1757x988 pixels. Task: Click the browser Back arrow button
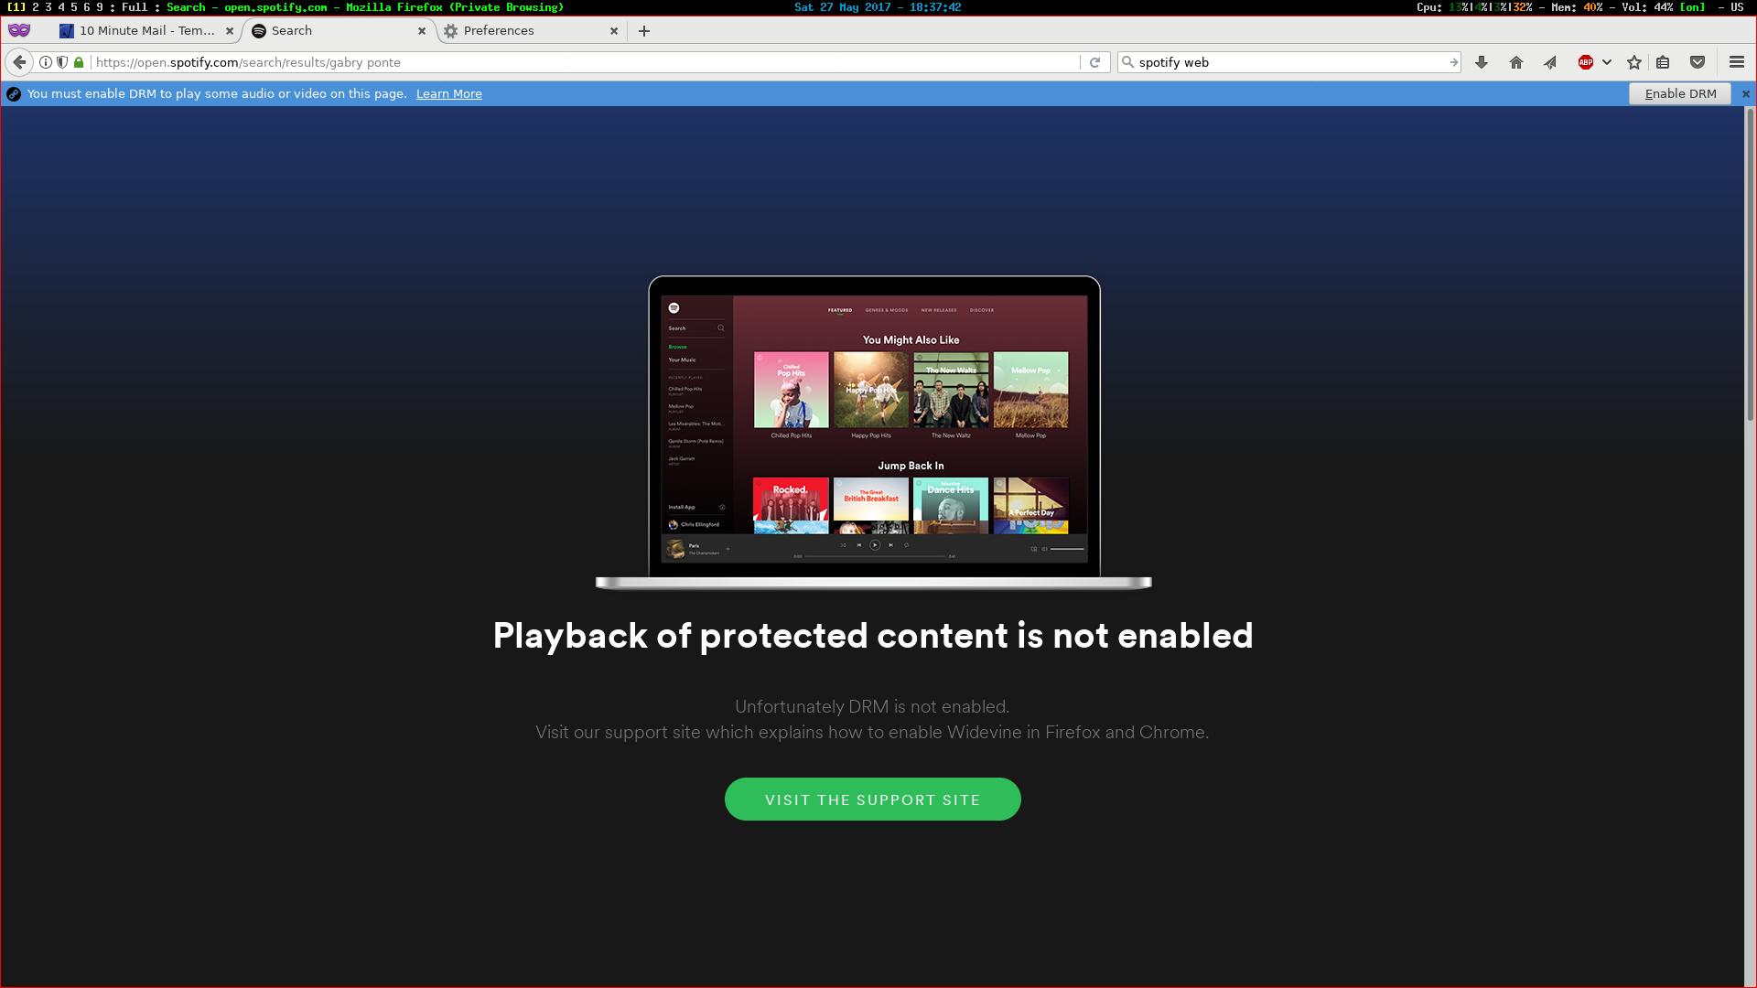pyautogui.click(x=19, y=62)
